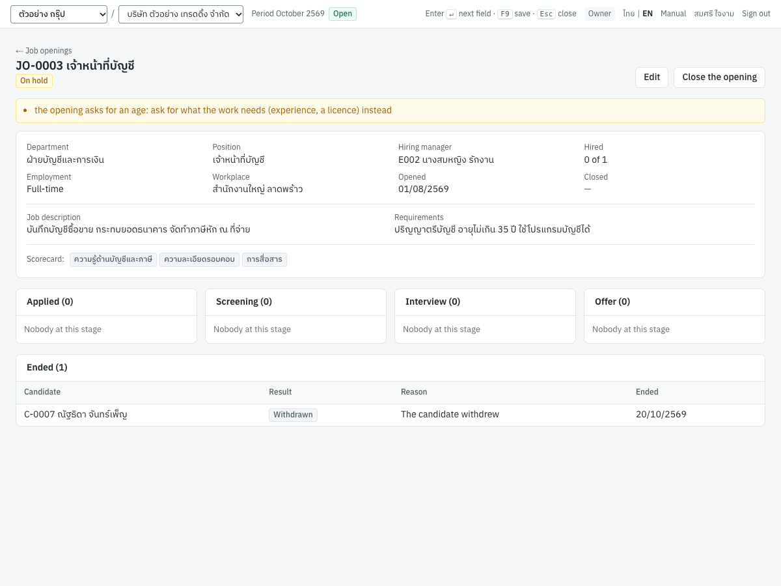Click the Full-time employment value
Image resolution: width=781 pixels, height=586 pixels.
pos(45,189)
